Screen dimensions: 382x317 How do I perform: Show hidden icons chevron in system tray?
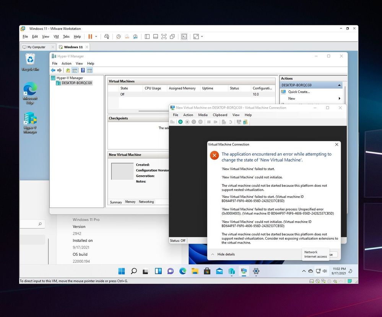(304, 271)
